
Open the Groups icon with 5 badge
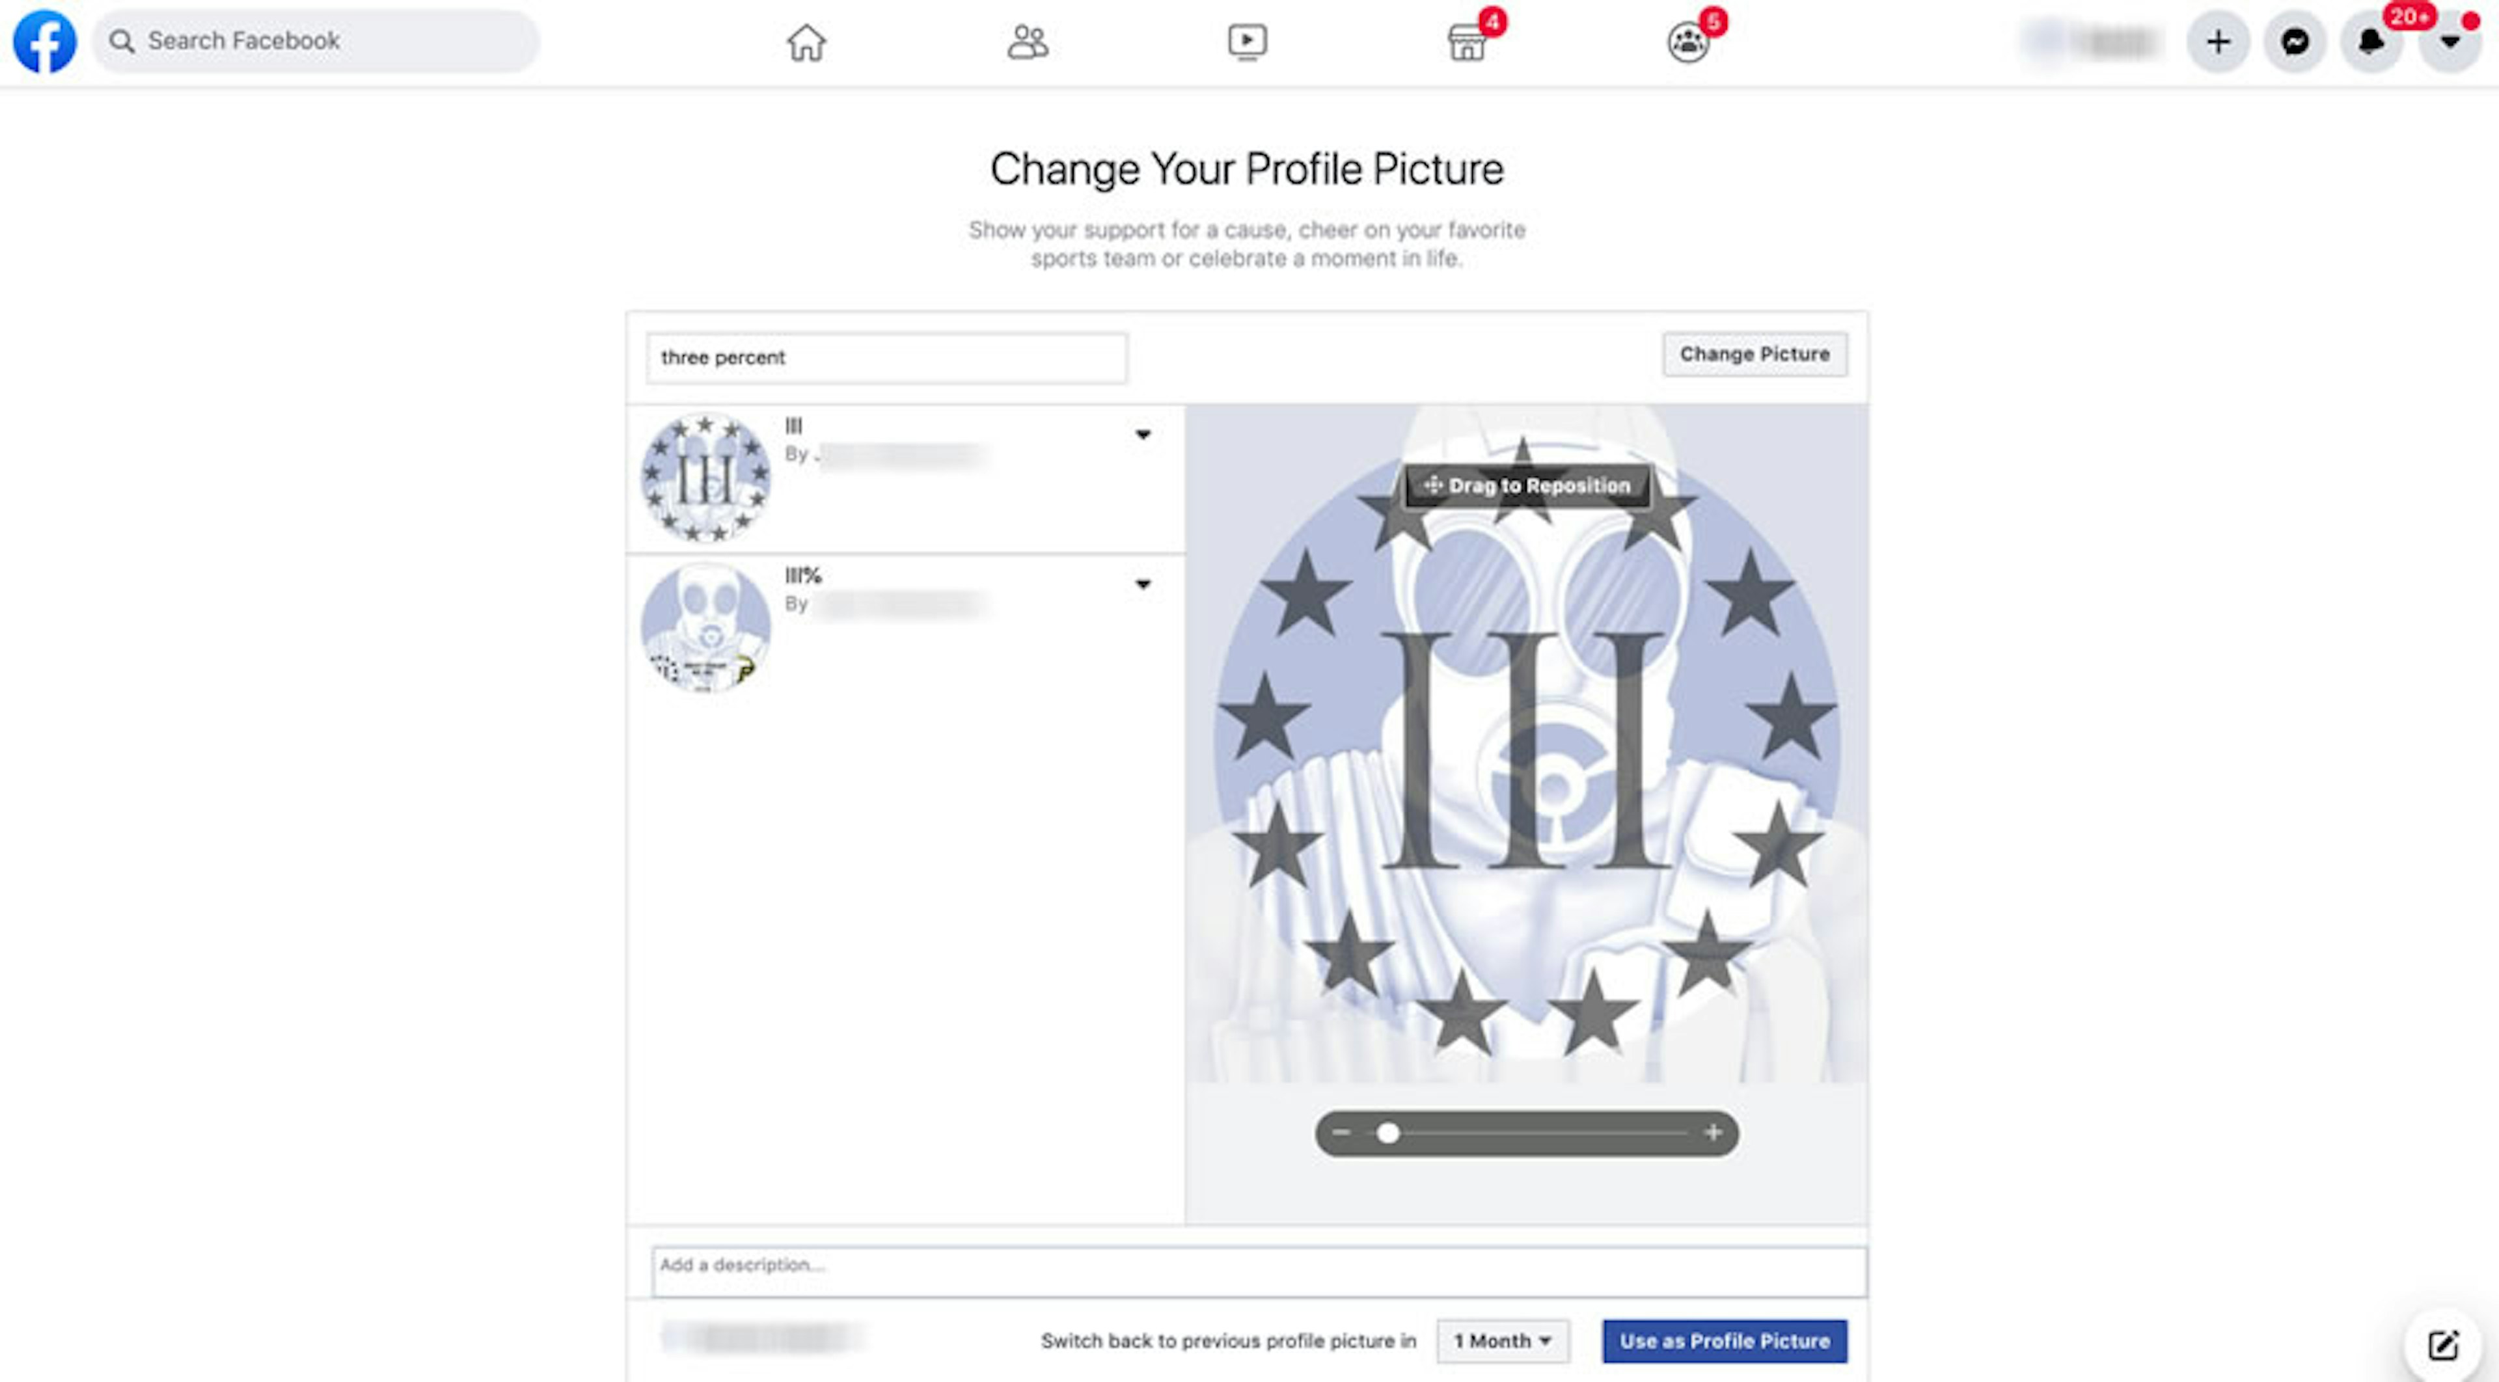tap(1688, 43)
